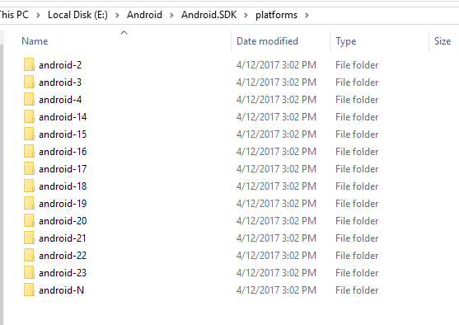Select the android-3 folder icon
Screen dimensions: 459x325
29,82
